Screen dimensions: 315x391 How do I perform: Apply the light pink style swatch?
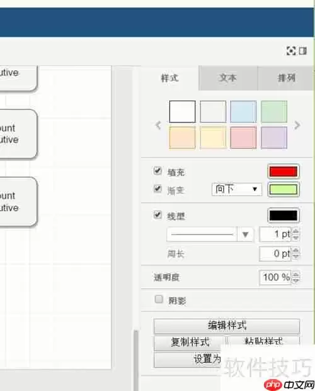click(243, 138)
